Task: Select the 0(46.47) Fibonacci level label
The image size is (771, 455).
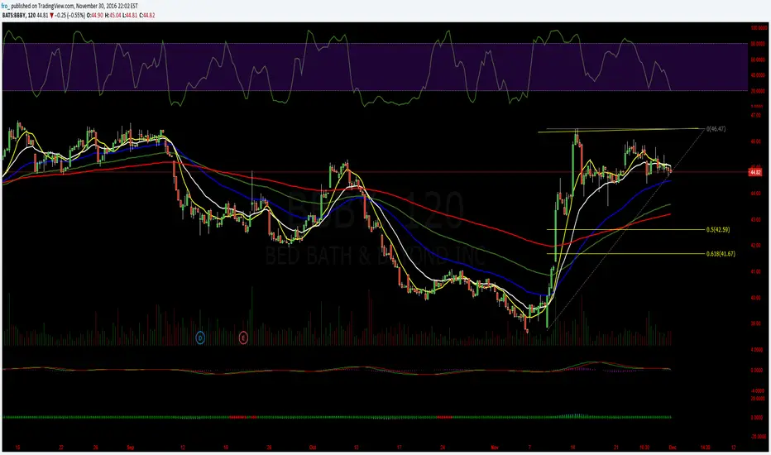Action: (x=716, y=129)
